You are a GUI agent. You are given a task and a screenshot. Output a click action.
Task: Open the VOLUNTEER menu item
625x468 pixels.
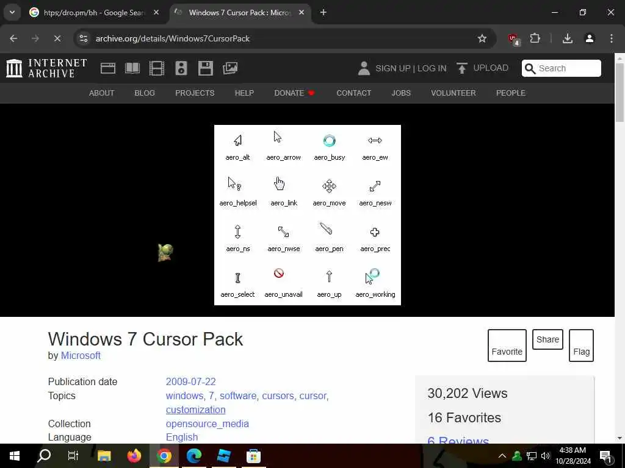point(453,93)
